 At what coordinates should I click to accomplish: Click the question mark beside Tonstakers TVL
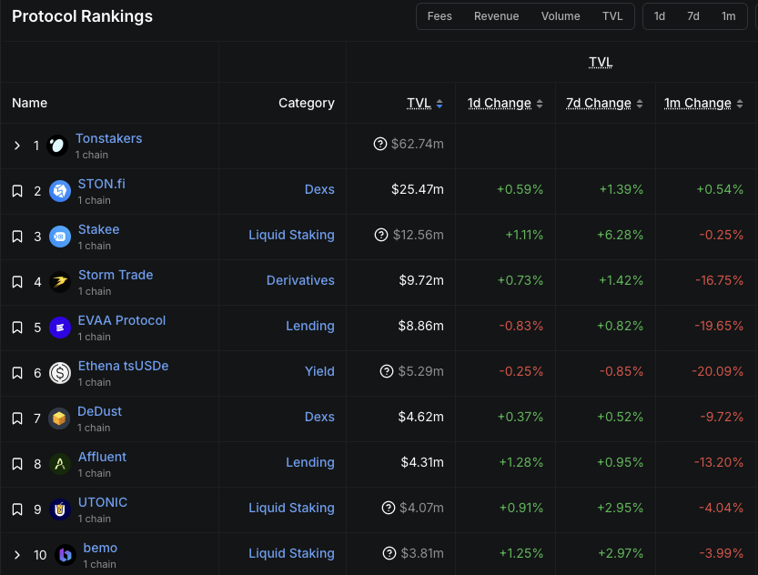380,144
